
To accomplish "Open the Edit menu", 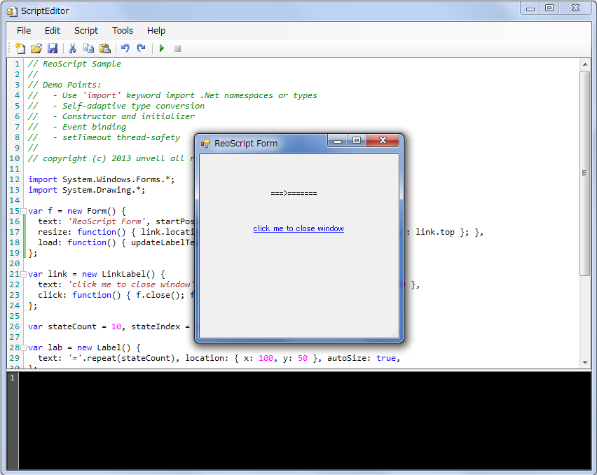I will (52, 30).
